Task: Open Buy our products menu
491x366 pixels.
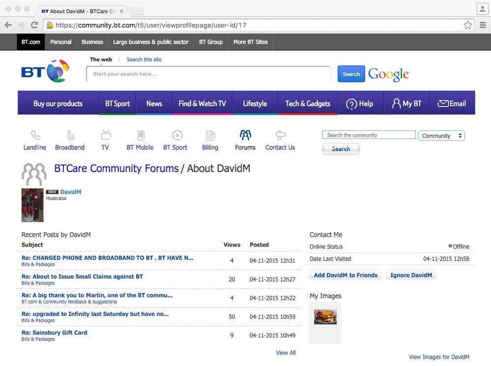Action: (x=58, y=103)
